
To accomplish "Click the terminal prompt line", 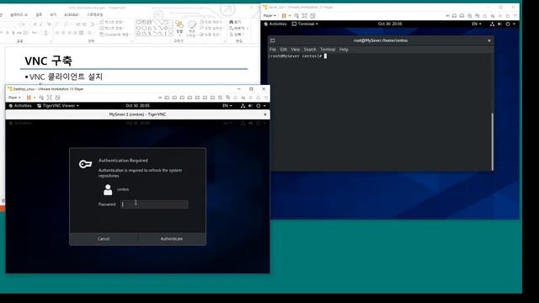I will tap(297, 56).
